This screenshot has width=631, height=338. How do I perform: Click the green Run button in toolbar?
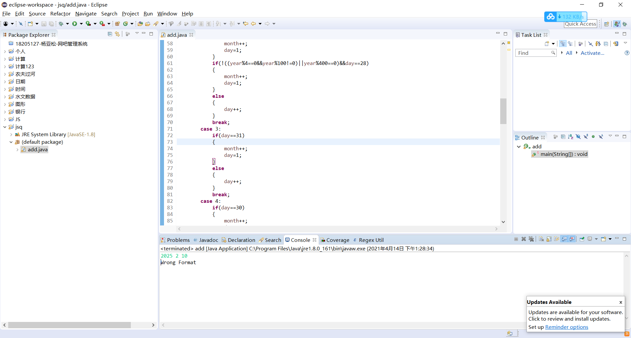pyautogui.click(x=75, y=24)
